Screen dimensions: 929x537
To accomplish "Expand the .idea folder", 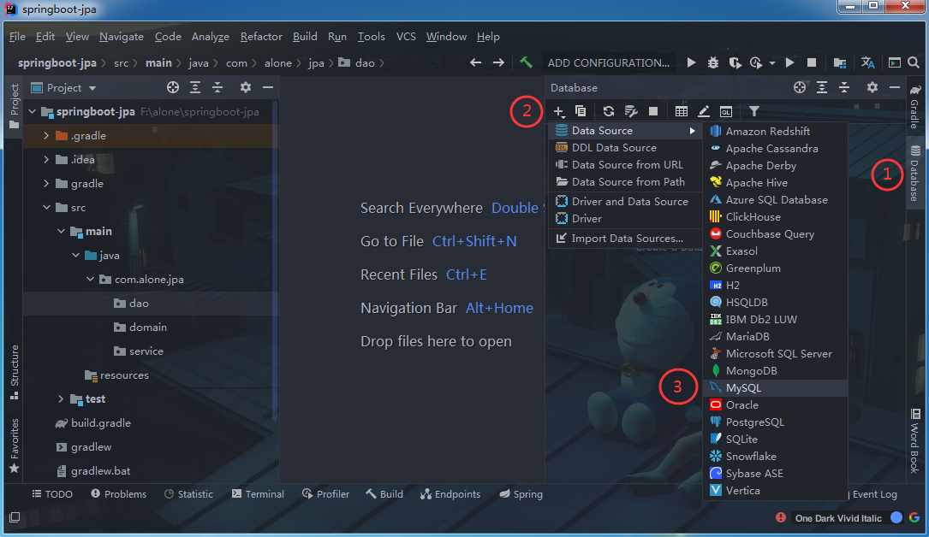I will (46, 159).
